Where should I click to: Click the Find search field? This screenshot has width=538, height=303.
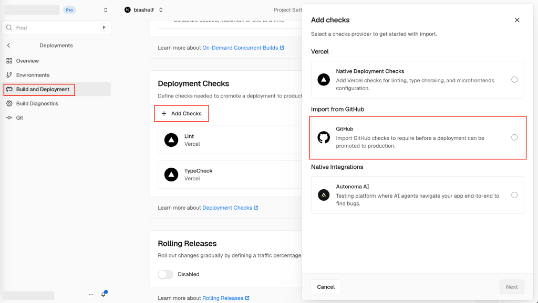56,28
